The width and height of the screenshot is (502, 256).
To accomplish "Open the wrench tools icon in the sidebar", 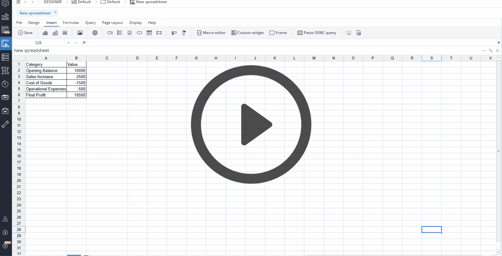I will [x=5, y=124].
